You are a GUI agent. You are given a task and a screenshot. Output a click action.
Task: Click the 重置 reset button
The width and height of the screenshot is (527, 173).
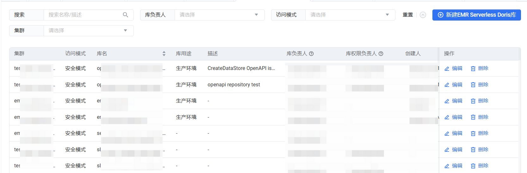pos(408,15)
